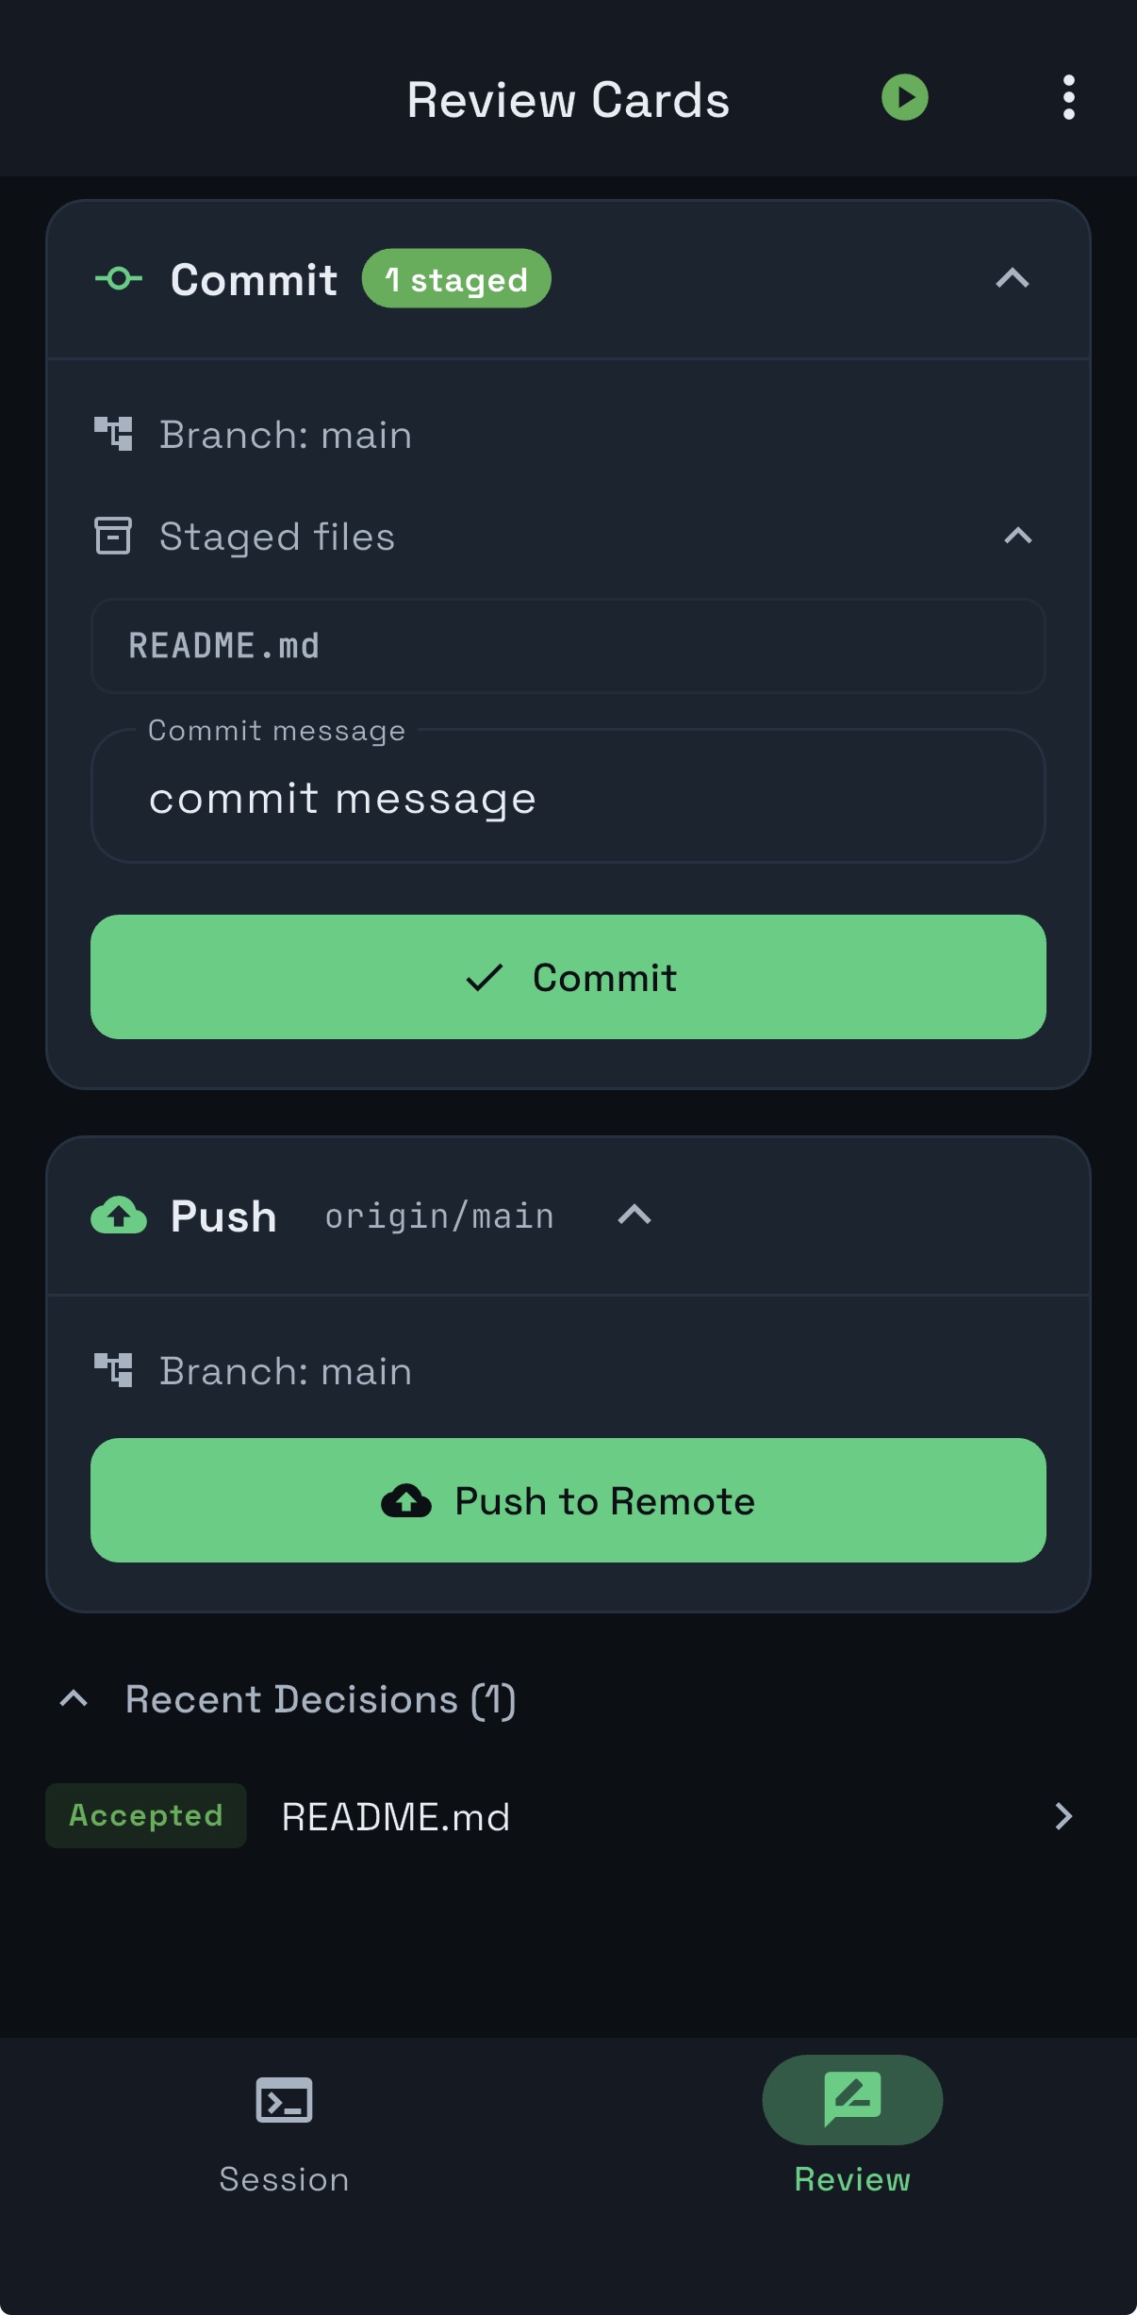Click the green play icon in the header

(x=904, y=96)
